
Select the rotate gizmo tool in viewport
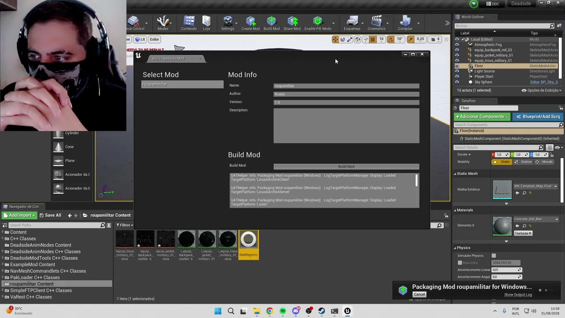(x=343, y=39)
